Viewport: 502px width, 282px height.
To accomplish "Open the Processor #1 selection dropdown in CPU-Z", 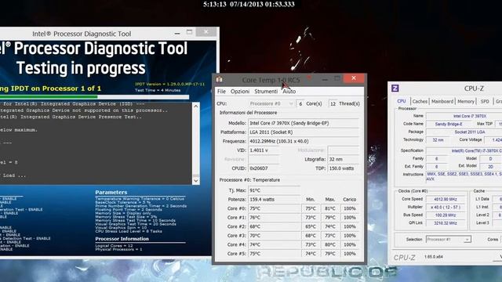I will click(448, 239).
